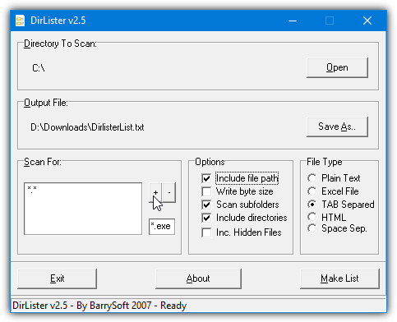Open the About dialog
Viewport: 397px width, 322px height.
click(x=198, y=278)
